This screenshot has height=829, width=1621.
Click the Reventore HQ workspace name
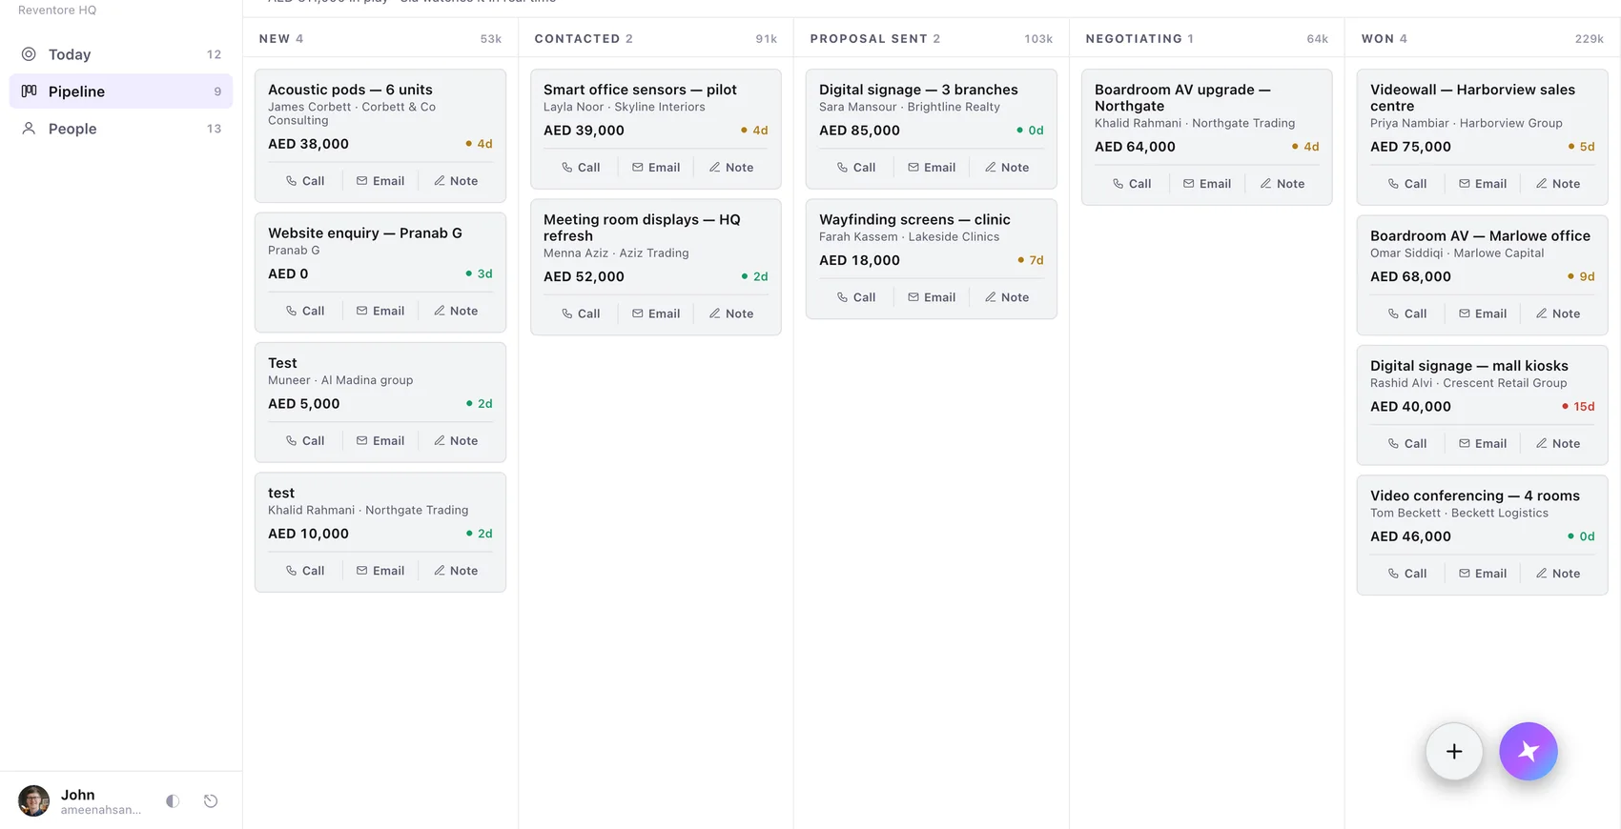tap(57, 10)
